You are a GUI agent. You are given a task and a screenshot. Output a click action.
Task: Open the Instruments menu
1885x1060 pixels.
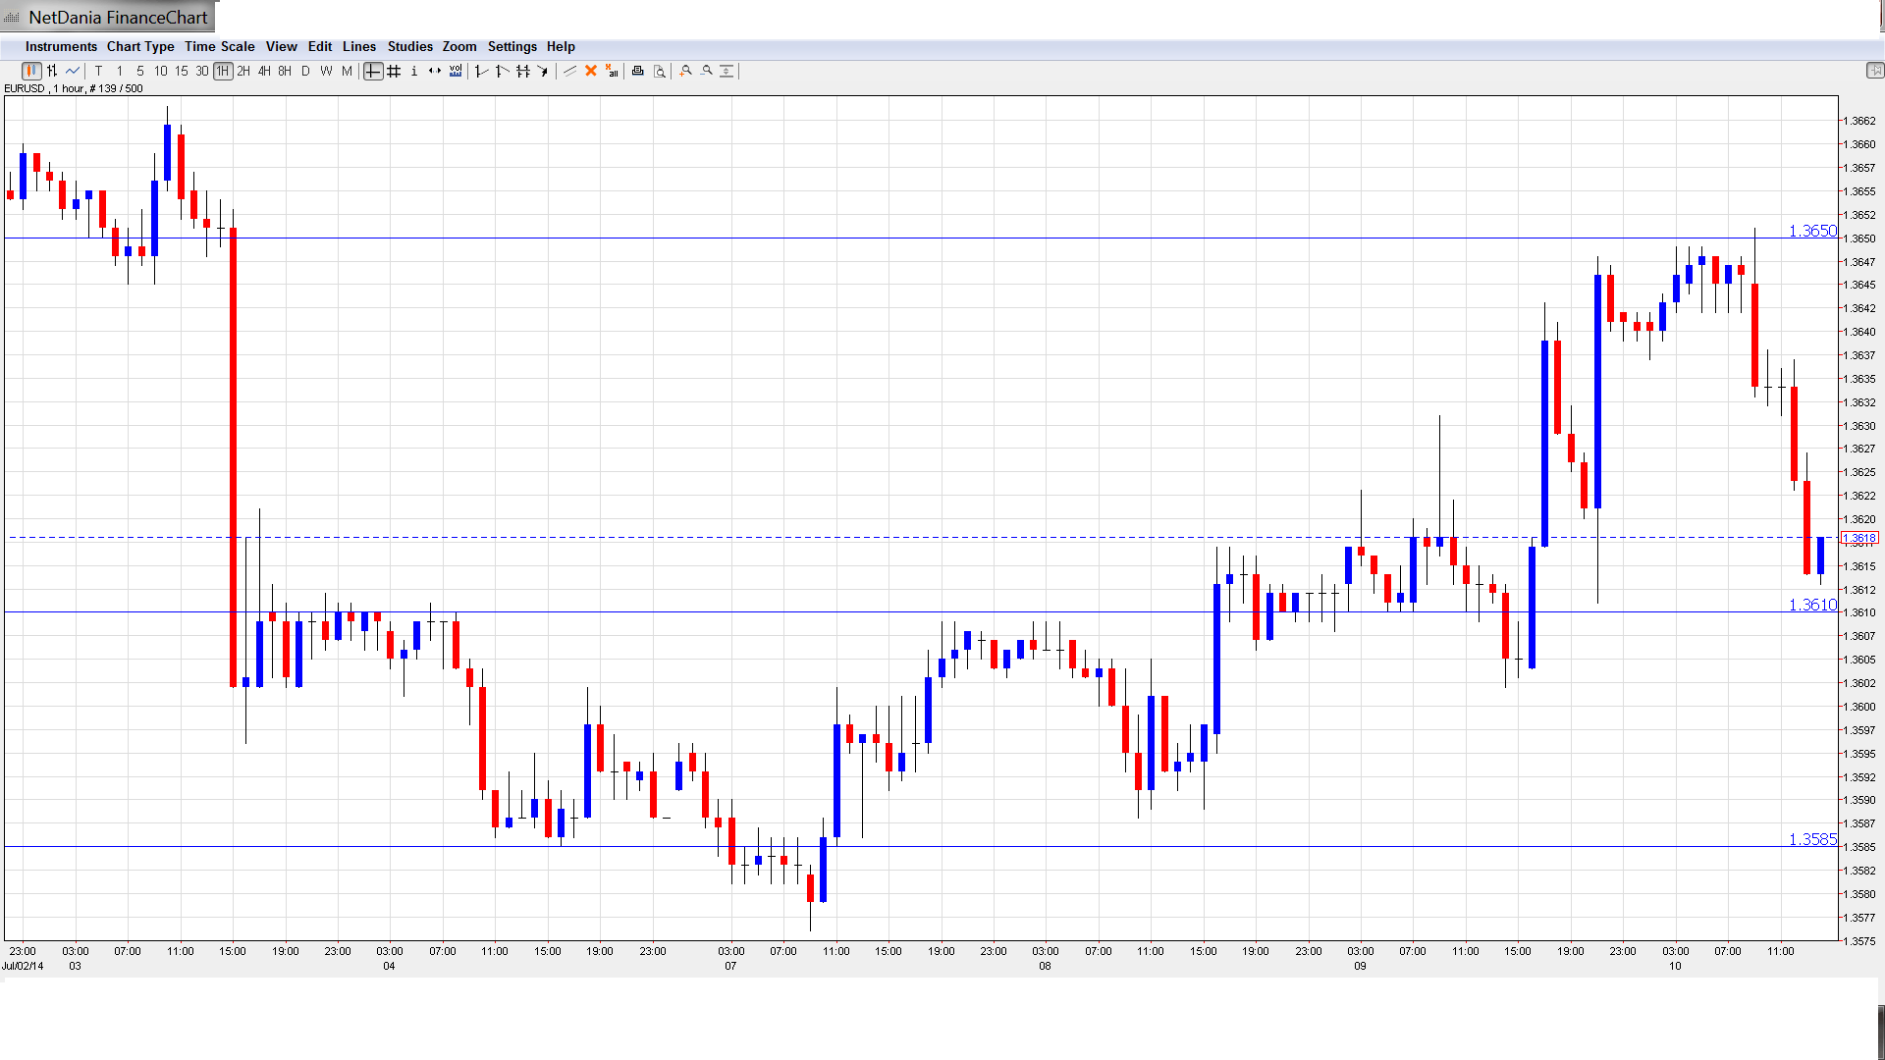click(61, 46)
